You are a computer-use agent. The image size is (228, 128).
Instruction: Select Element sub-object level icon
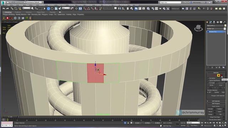coord(221,75)
